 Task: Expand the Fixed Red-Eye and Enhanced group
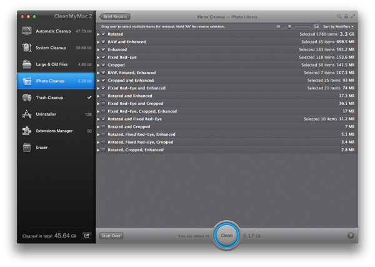pos(98,88)
